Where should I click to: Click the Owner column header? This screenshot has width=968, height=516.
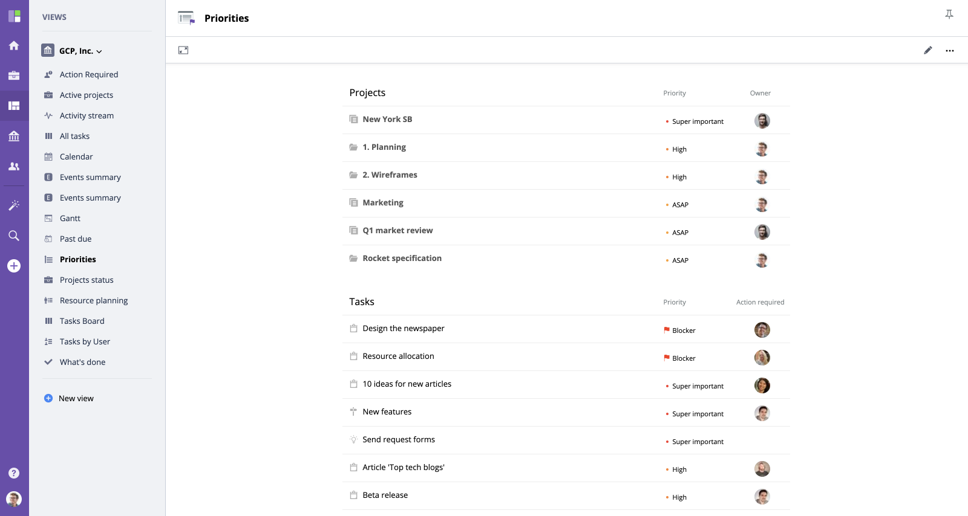tap(760, 93)
